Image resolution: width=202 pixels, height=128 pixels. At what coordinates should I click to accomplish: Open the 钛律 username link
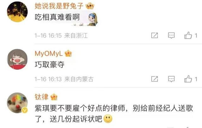tap(42, 97)
